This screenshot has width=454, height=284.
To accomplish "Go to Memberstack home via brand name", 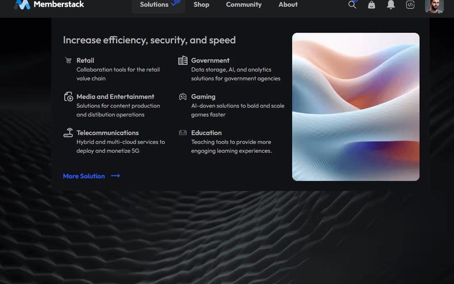I will click(59, 5).
